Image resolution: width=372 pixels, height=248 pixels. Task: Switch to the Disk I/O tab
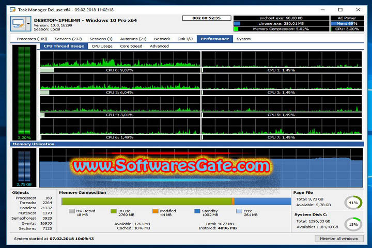[x=185, y=39]
